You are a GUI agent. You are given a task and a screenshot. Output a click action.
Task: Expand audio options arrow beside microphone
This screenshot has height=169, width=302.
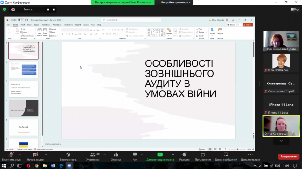click(x=19, y=154)
